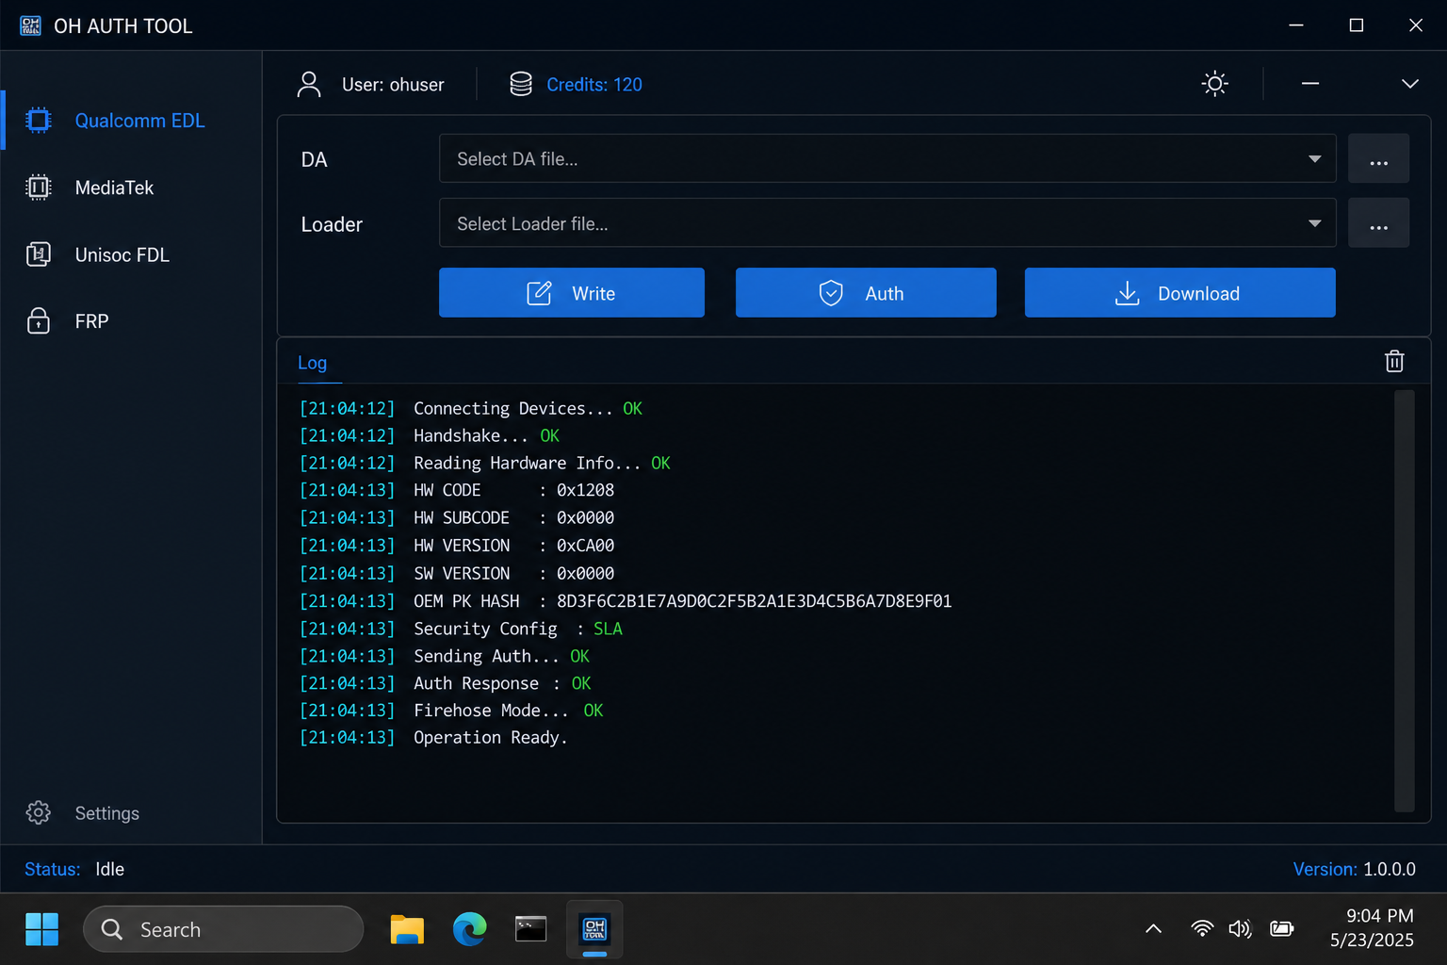Click the Qualcomm chip icon

coord(39,121)
